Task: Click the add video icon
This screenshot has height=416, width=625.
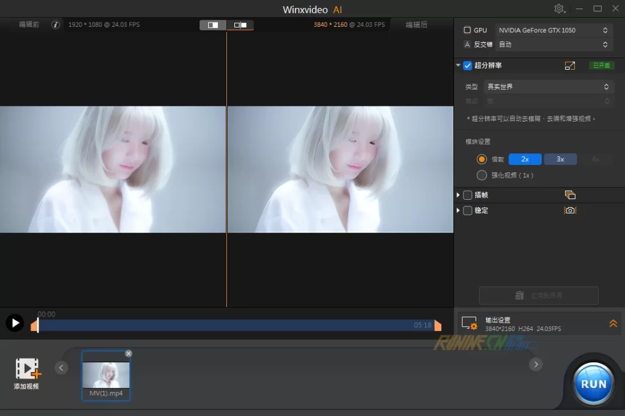Action: coord(27,369)
